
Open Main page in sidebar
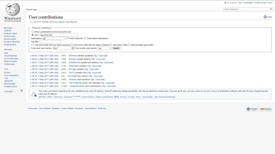point(8,28)
